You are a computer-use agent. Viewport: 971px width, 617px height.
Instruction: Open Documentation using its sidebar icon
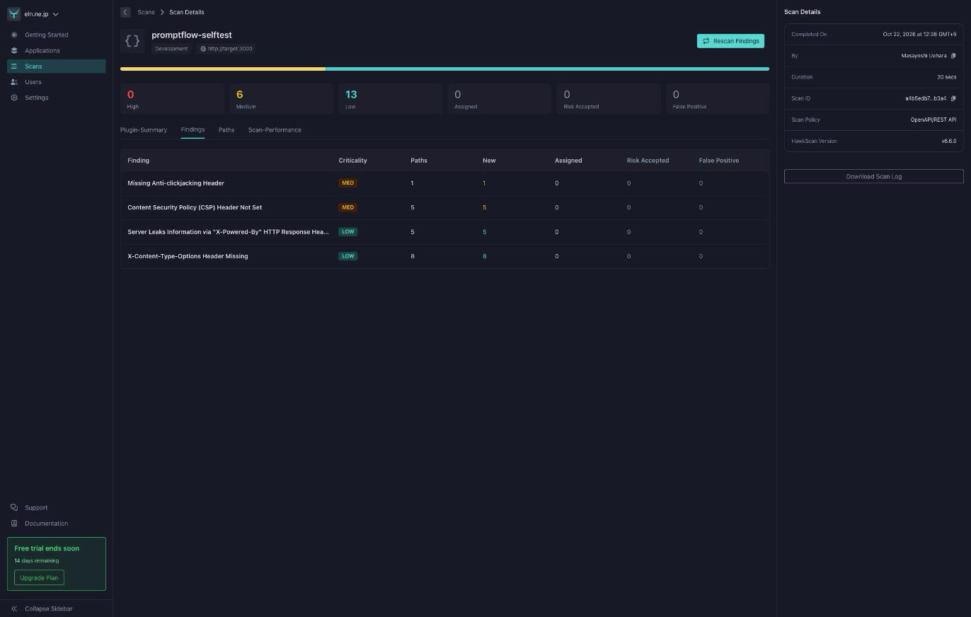14,524
